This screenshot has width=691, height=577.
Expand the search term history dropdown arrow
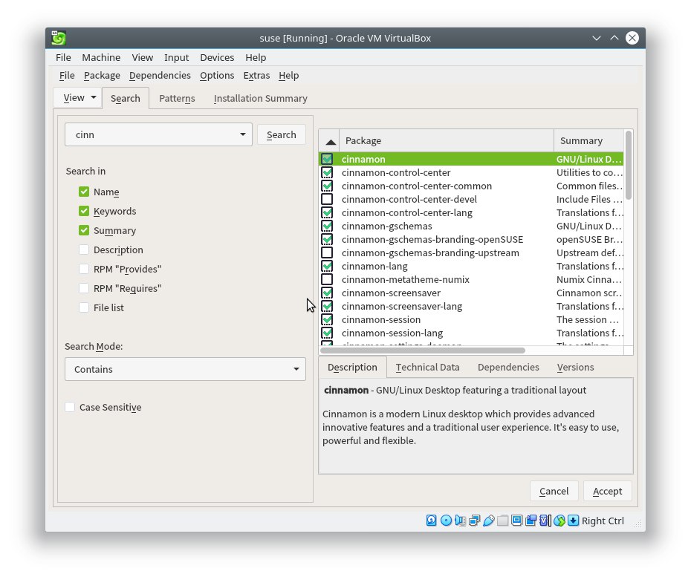point(243,134)
